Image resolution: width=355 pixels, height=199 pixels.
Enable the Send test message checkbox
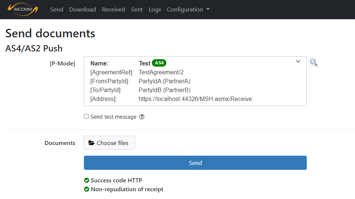coord(86,117)
